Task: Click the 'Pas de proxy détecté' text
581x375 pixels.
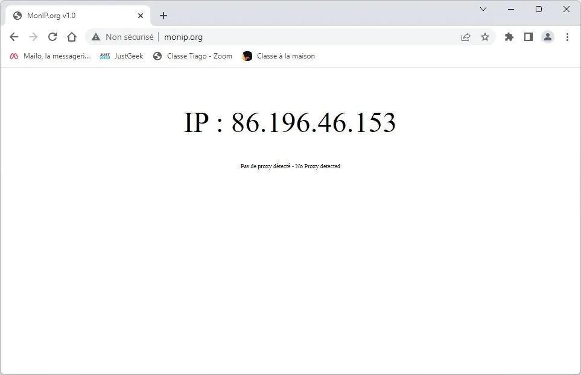Action: (265, 166)
